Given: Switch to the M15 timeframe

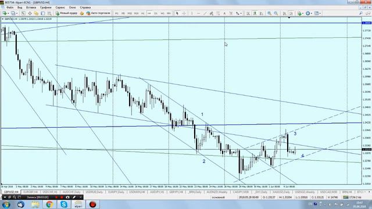Looking at the screenshot, I should click(130, 13).
